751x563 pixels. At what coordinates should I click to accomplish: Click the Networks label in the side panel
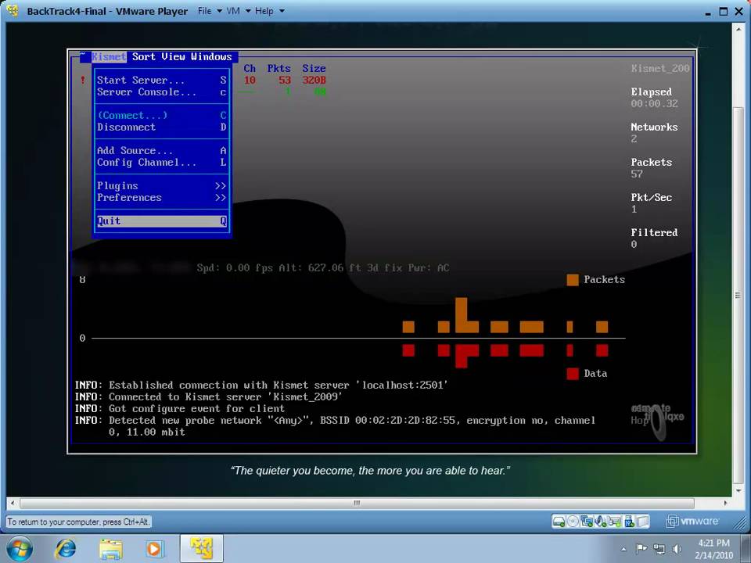coord(654,127)
